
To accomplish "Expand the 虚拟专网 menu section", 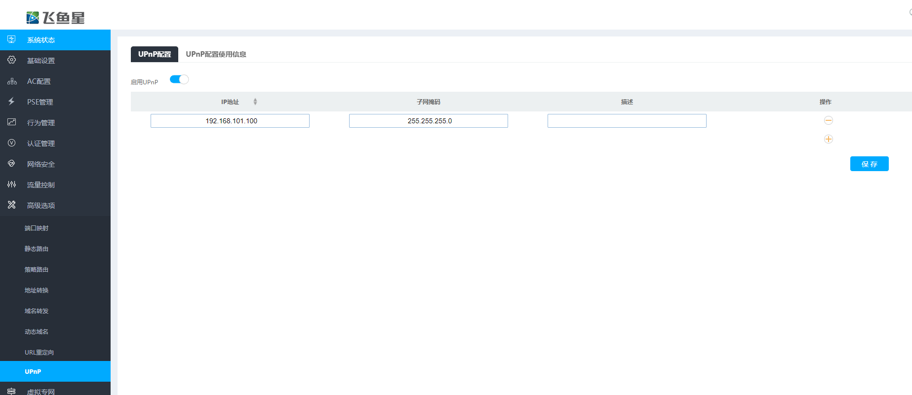I will tap(40, 392).
